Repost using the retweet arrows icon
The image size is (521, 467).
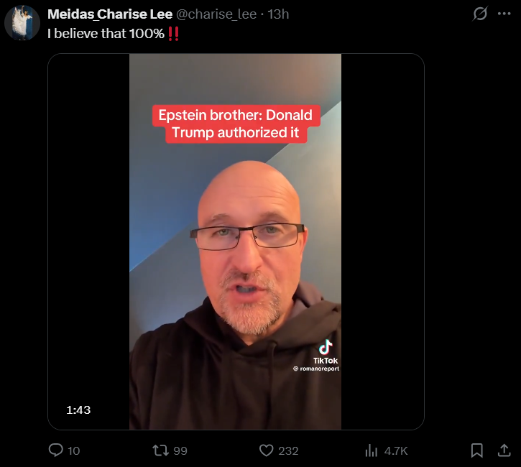(161, 450)
